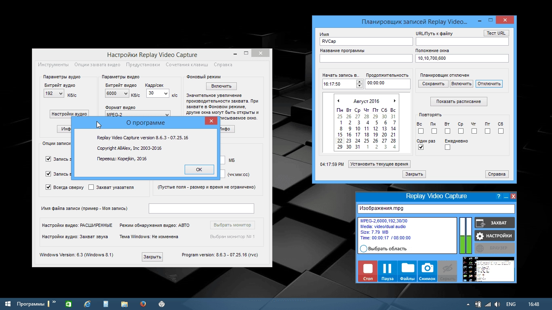
Task: Open File Explorer from the taskbar
Action: click(x=124, y=304)
